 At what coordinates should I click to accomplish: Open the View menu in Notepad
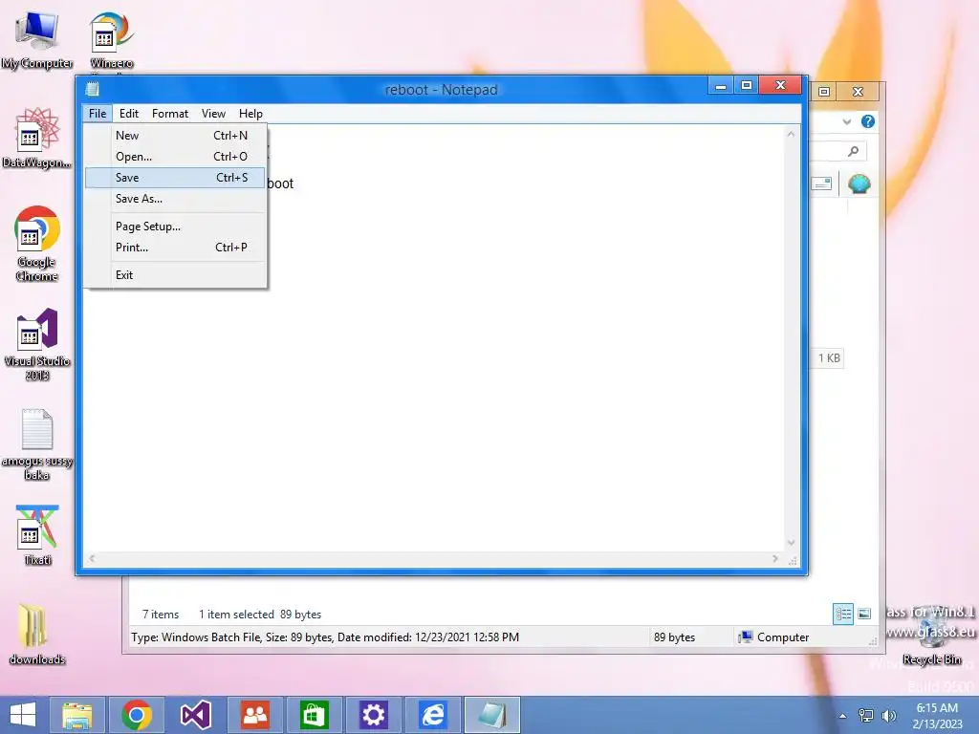coord(213,114)
